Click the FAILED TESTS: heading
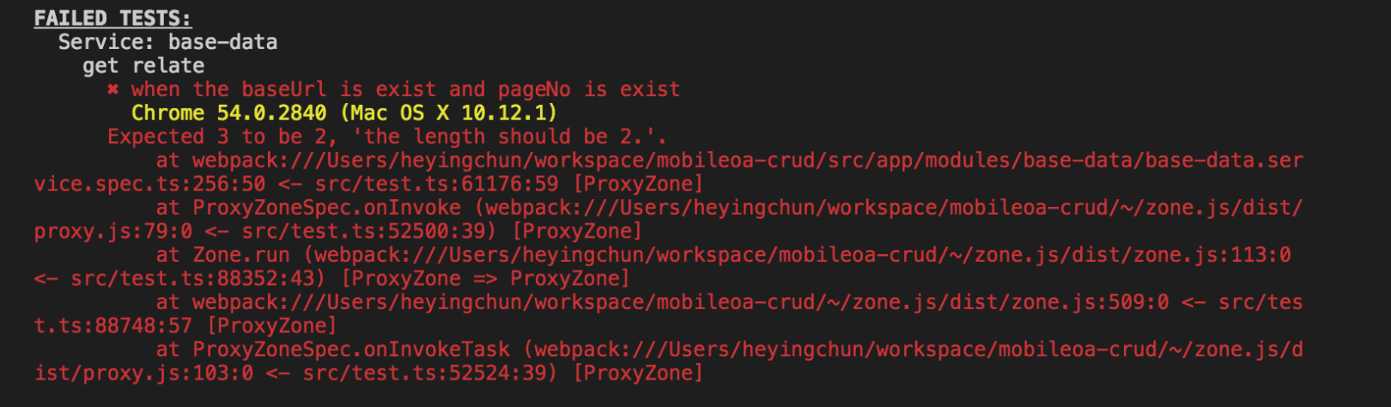 point(112,18)
